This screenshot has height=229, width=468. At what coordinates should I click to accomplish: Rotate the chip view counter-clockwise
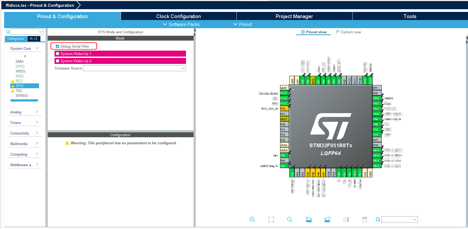(x=327, y=220)
